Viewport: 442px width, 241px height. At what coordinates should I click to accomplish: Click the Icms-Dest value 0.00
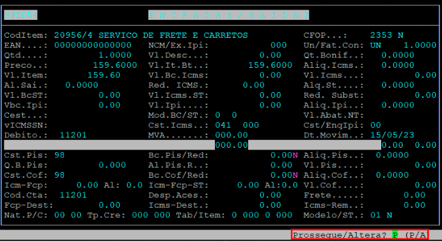click(x=270, y=205)
